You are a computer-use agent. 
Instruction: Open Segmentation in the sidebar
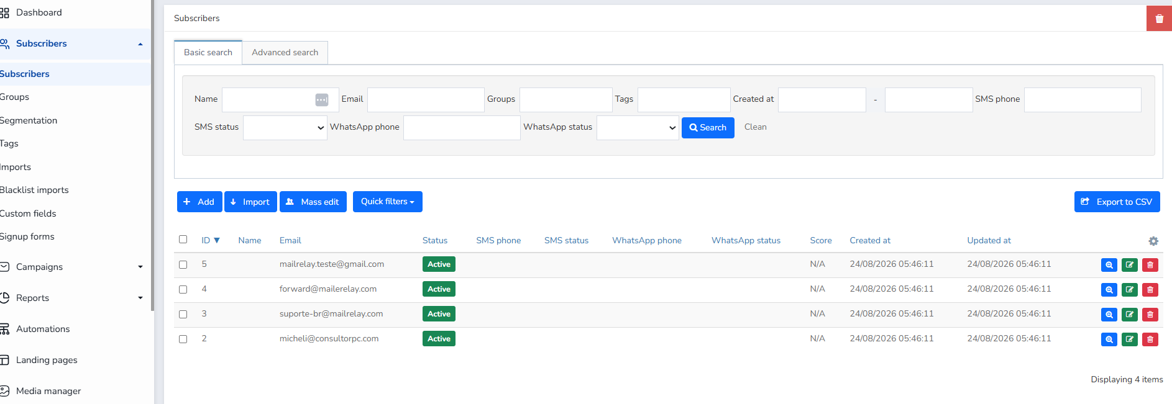[x=29, y=120]
